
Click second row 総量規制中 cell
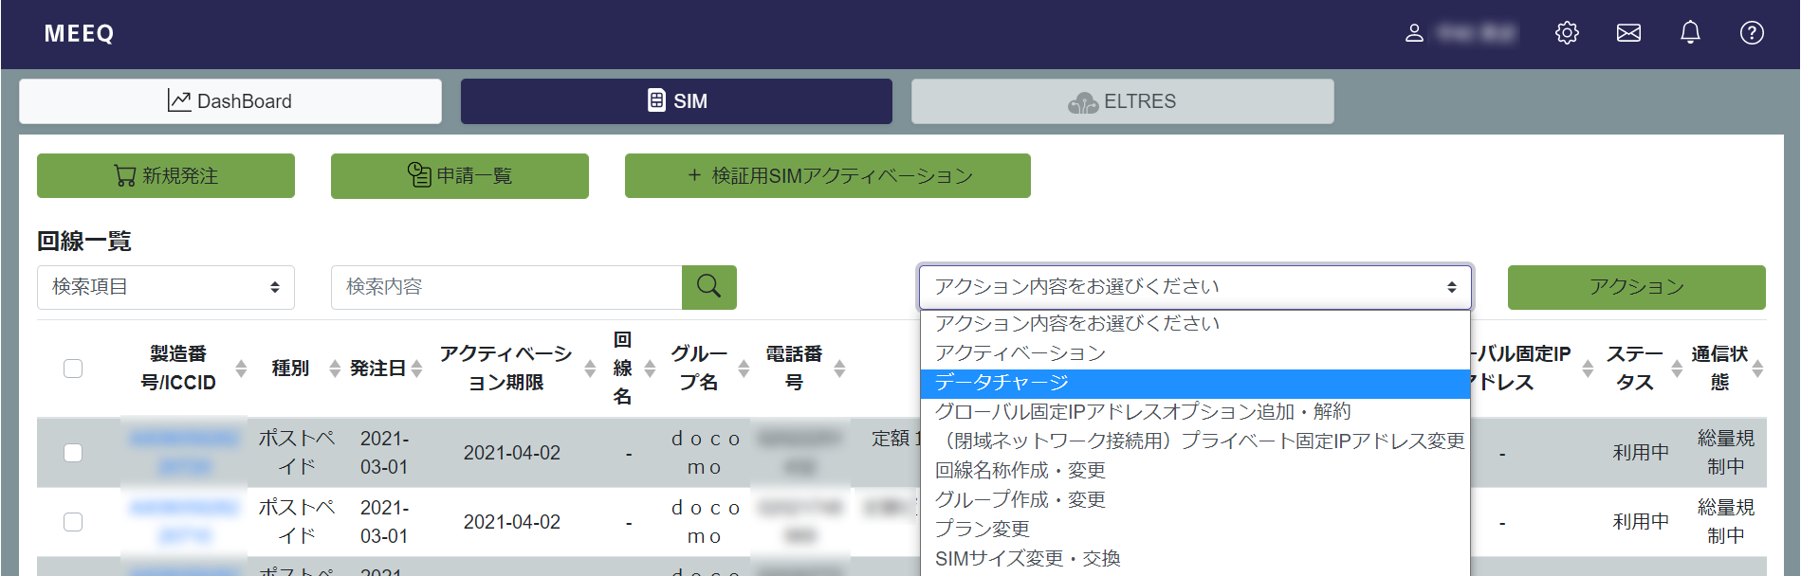click(1726, 522)
